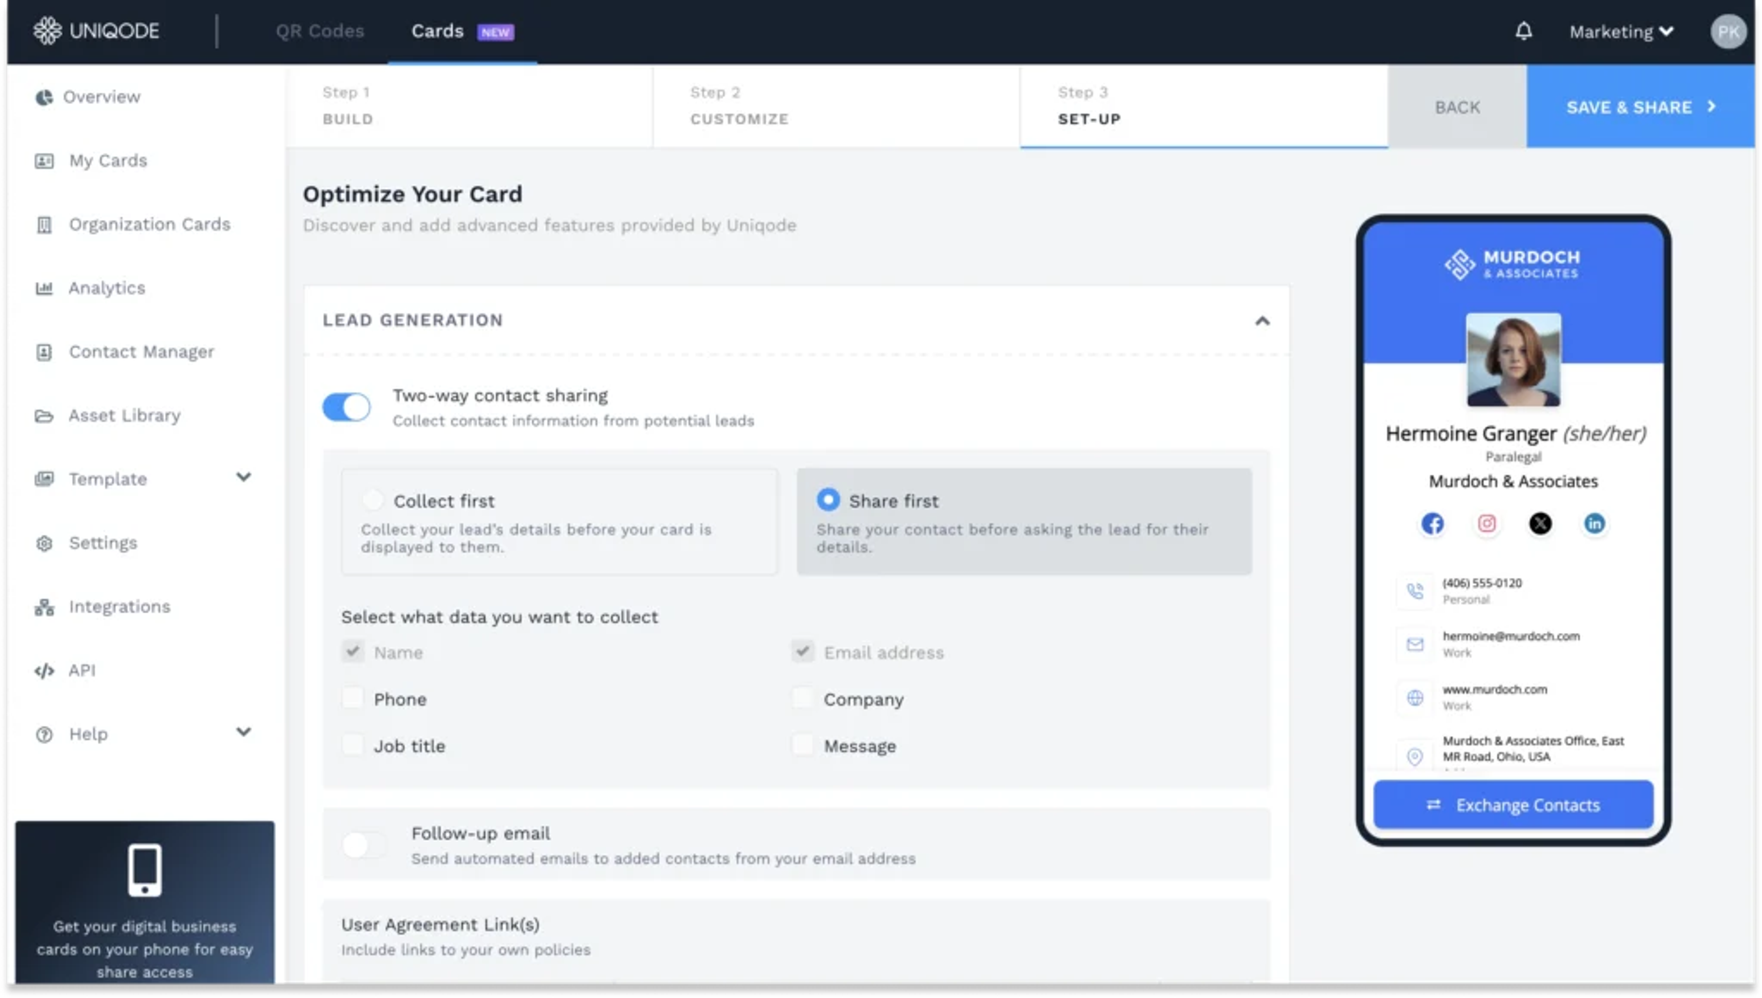Click the Murdoch & Associates logo in preview

point(1512,265)
